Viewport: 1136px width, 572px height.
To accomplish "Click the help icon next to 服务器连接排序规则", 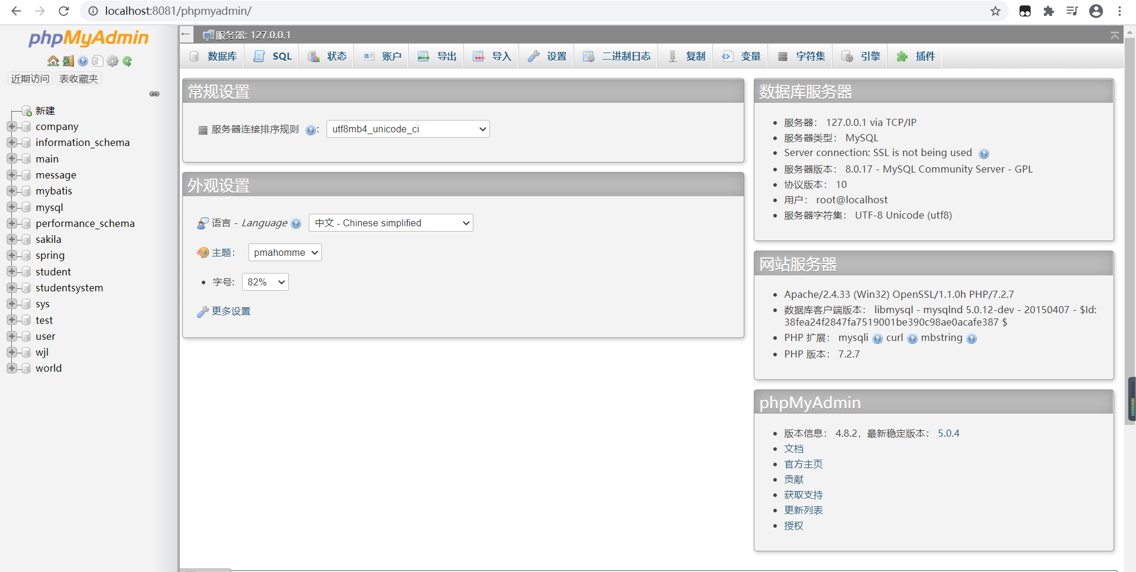I will (310, 130).
